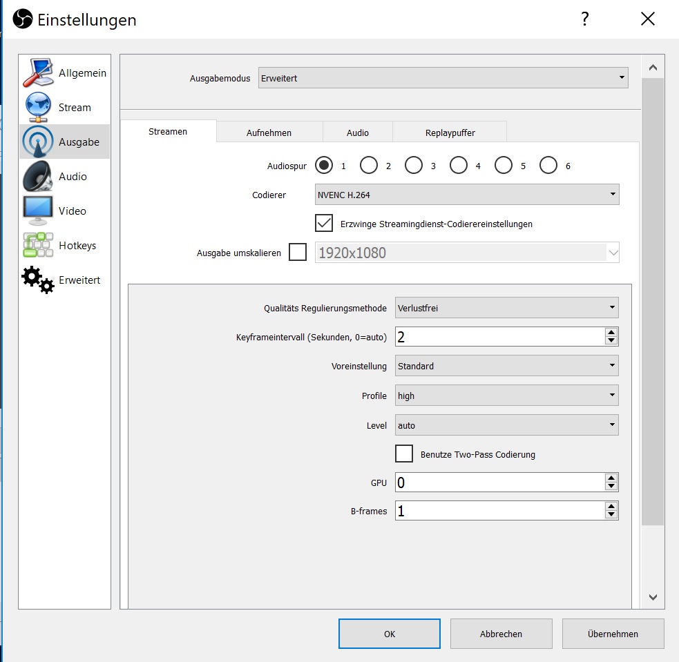Enable the Benutze Two-Pass Codierung checkbox
This screenshot has width=679, height=662.
coord(404,454)
